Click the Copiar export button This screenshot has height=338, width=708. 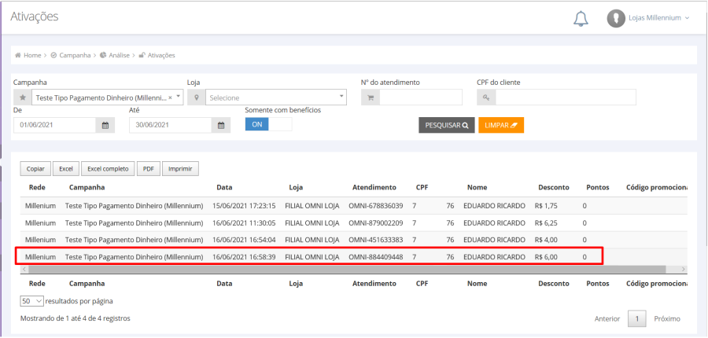pos(35,169)
